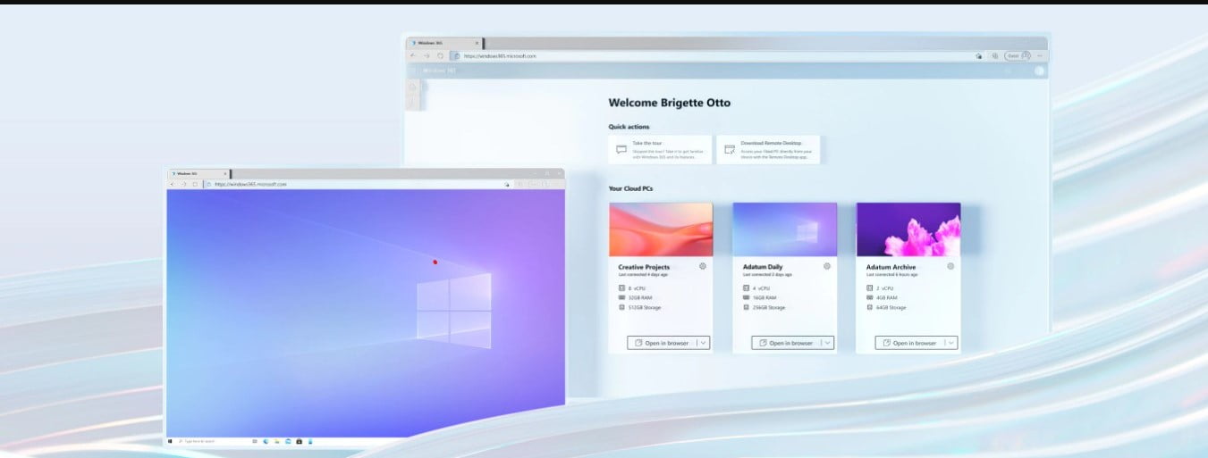The image size is (1208, 458).
Task: Go back in rear browser window
Action: tap(413, 55)
